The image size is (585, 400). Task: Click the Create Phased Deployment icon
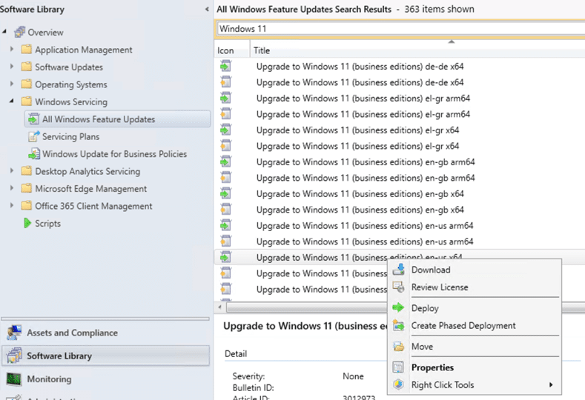coord(399,326)
